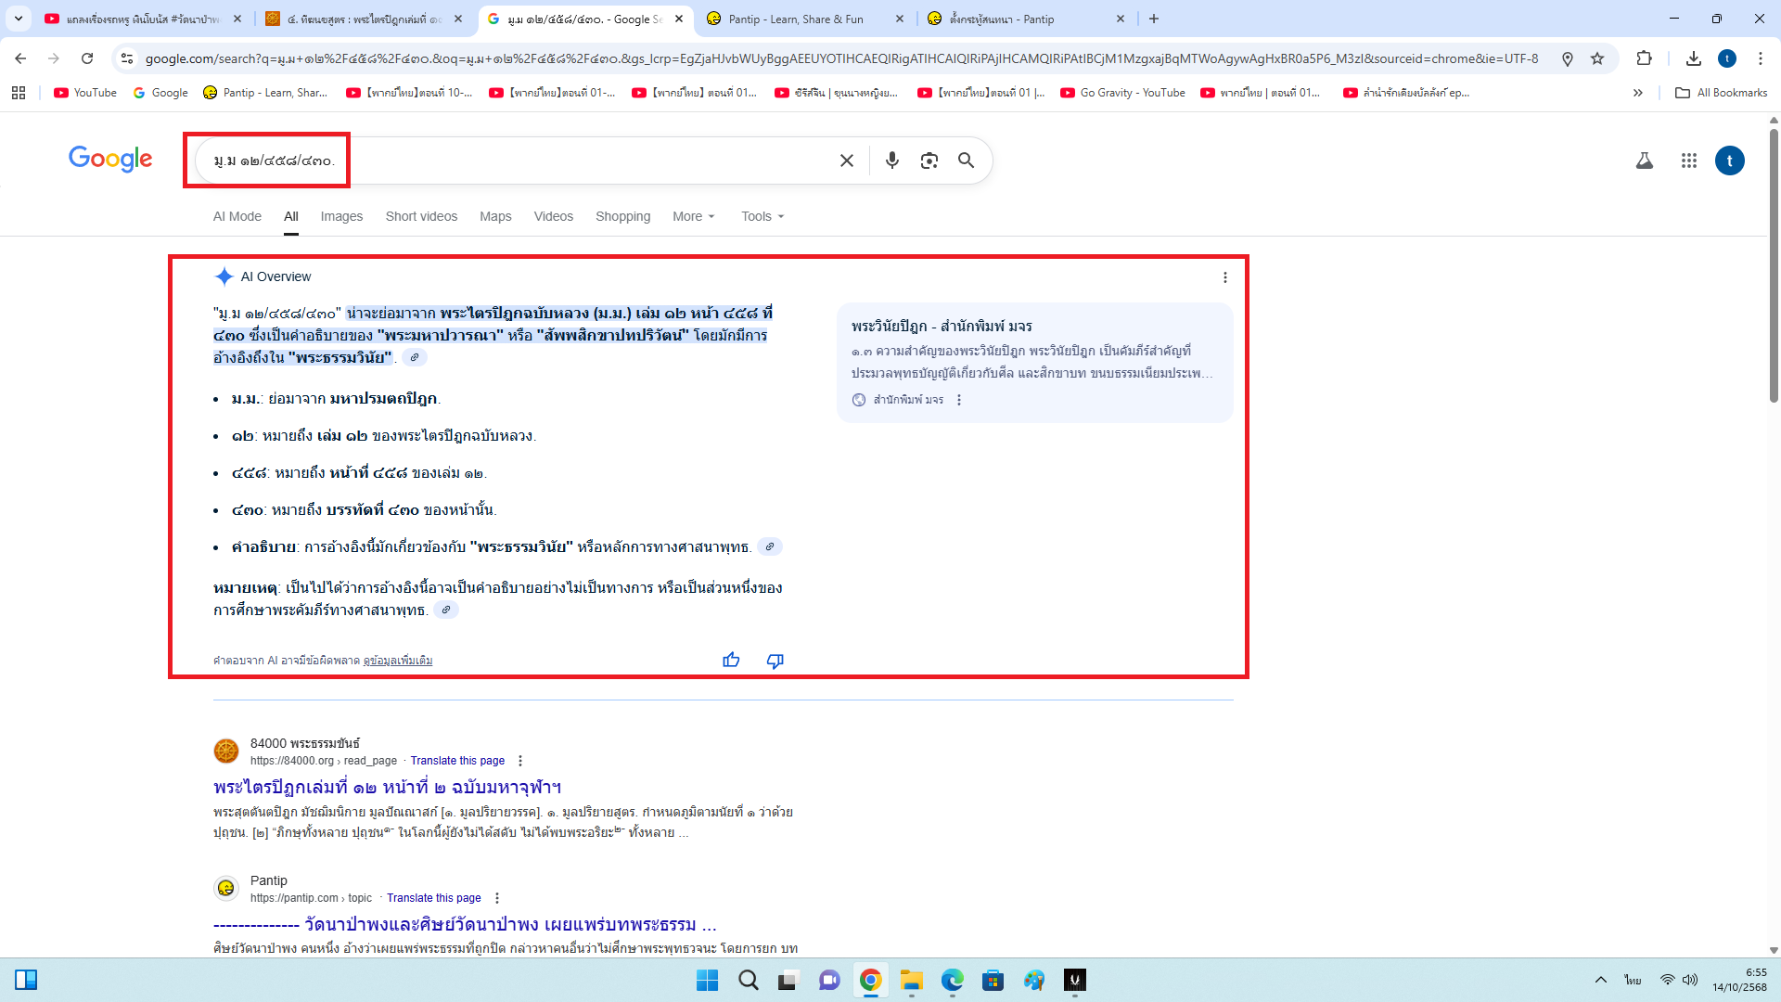The height and width of the screenshot is (1002, 1781).
Task: Give thumbs up to AI Overview
Action: click(x=731, y=660)
